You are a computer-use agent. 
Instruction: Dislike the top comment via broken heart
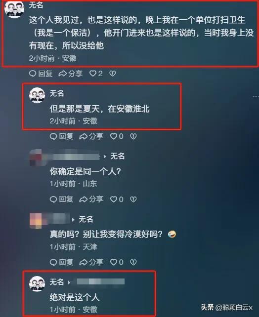pyautogui.click(x=113, y=74)
